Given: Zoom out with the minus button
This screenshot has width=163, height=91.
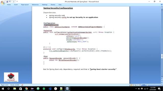Looking at the screenshot, I should (x=147, y=85).
